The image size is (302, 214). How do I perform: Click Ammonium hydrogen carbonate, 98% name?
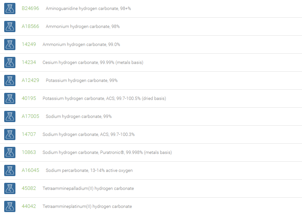coord(83,27)
